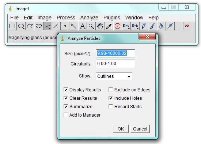201x144 pixels.
Task: Minimize the ImageJ window
Action: (x=164, y=7)
